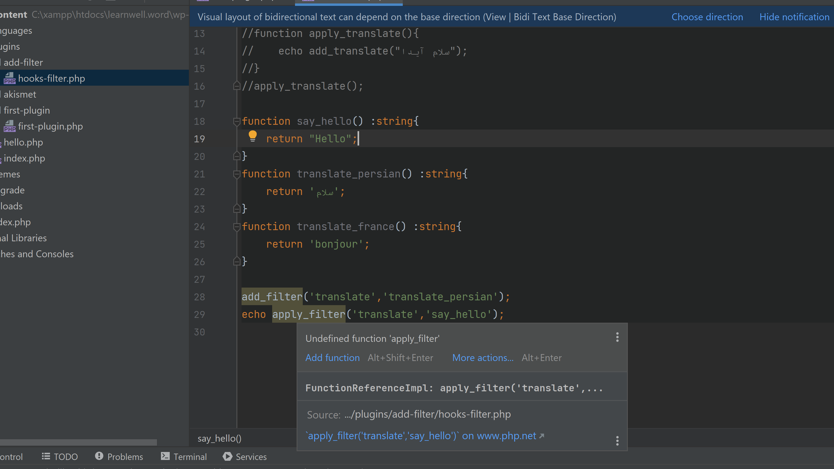
Task: Click the Choose direction link
Action: (707, 17)
